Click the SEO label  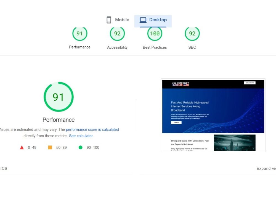[192, 47]
